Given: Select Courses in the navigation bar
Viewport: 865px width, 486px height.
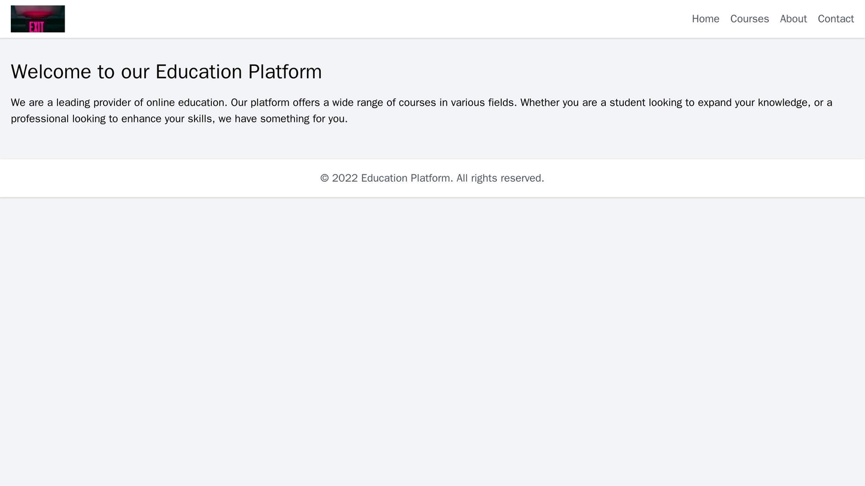Looking at the screenshot, I should click(x=749, y=19).
